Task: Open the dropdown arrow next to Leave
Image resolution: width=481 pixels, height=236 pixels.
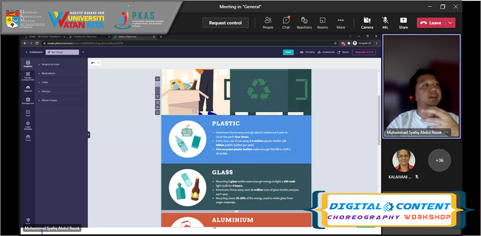Action: 451,23
